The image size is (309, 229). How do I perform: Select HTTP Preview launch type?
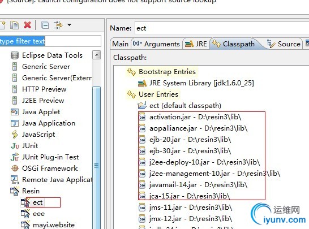(x=44, y=89)
